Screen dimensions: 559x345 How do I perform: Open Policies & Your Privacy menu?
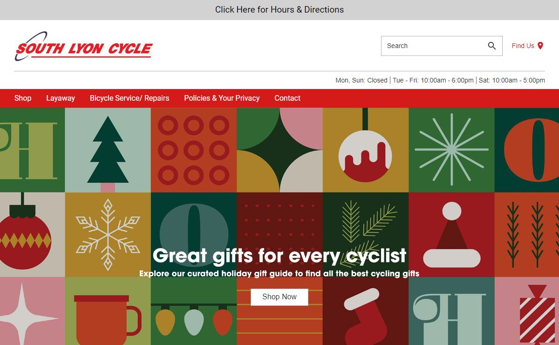click(x=222, y=98)
